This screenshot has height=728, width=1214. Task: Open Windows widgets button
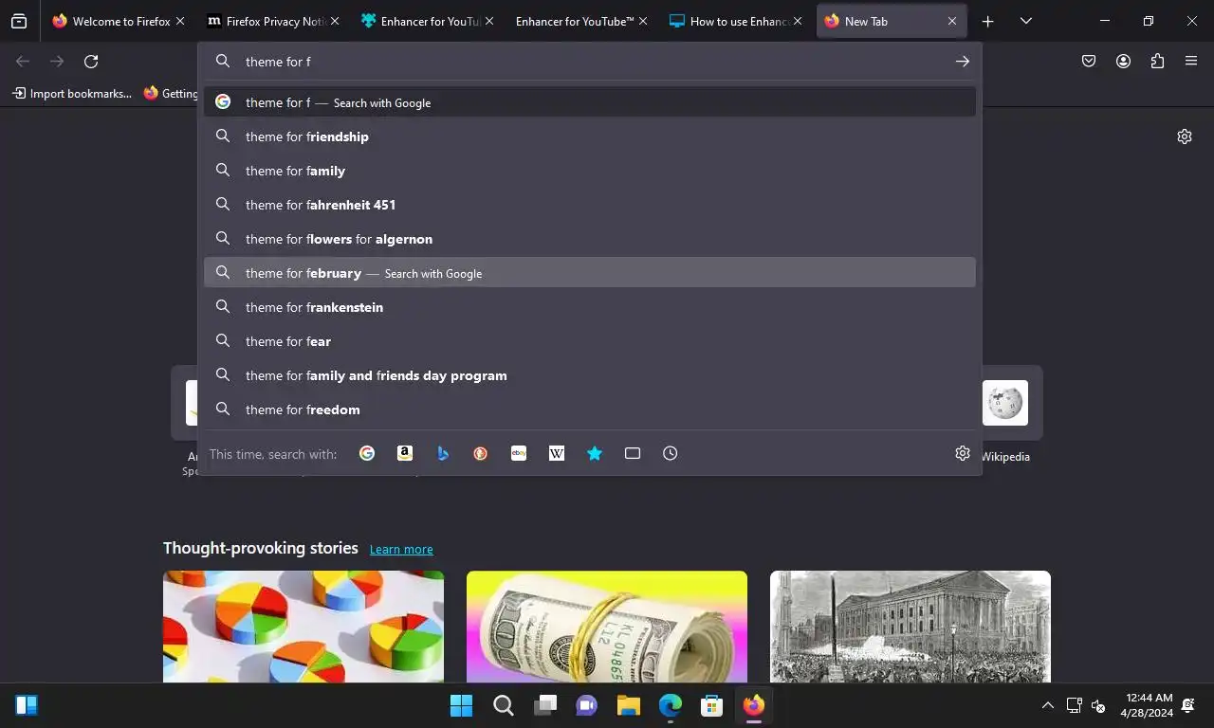(27, 705)
